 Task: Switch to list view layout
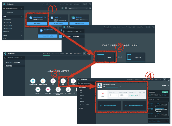tap(66, 8)
